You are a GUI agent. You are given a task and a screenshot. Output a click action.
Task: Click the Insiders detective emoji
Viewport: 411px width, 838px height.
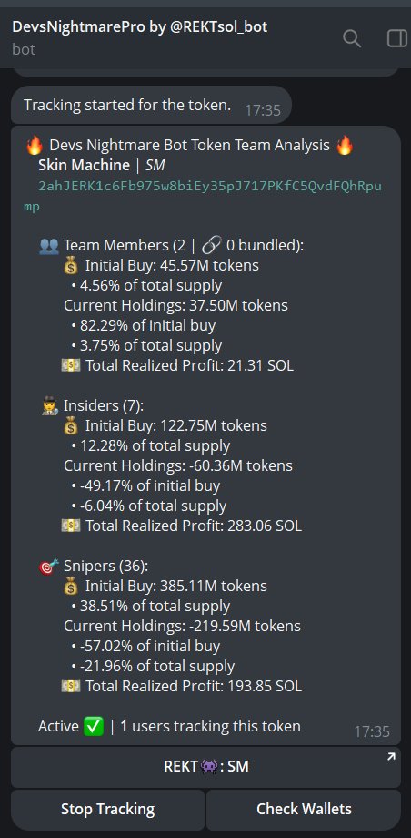49,406
